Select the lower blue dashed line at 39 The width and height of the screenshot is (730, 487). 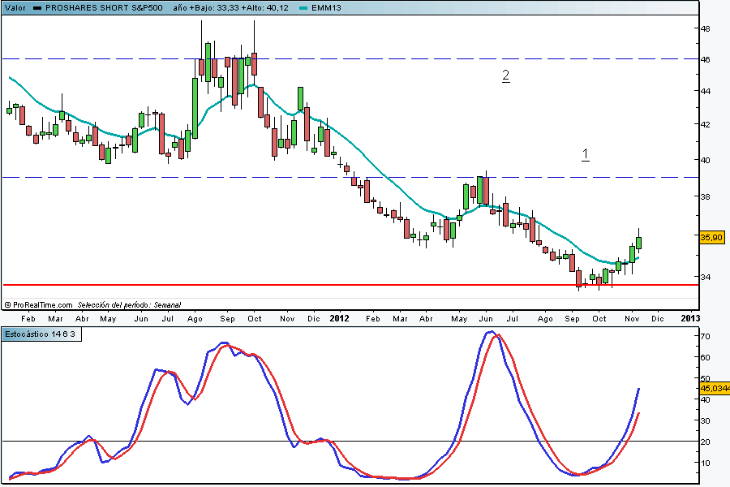(243, 177)
